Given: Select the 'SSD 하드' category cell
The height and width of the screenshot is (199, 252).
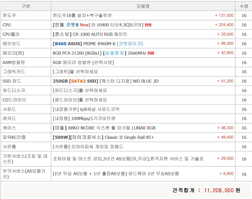Looking at the screenshot, I should coord(26,81).
